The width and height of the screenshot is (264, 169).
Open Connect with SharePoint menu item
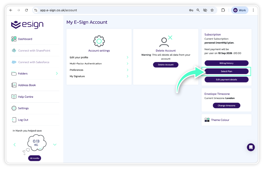pyautogui.click(x=34, y=51)
